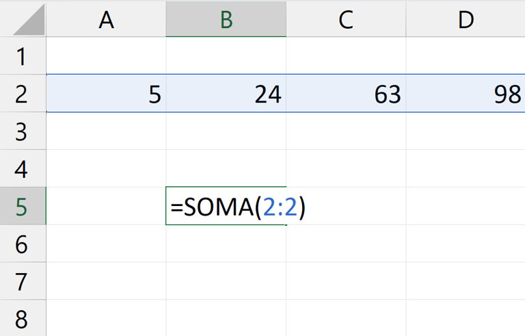Select row 4 header
525x336 pixels.
(22, 169)
